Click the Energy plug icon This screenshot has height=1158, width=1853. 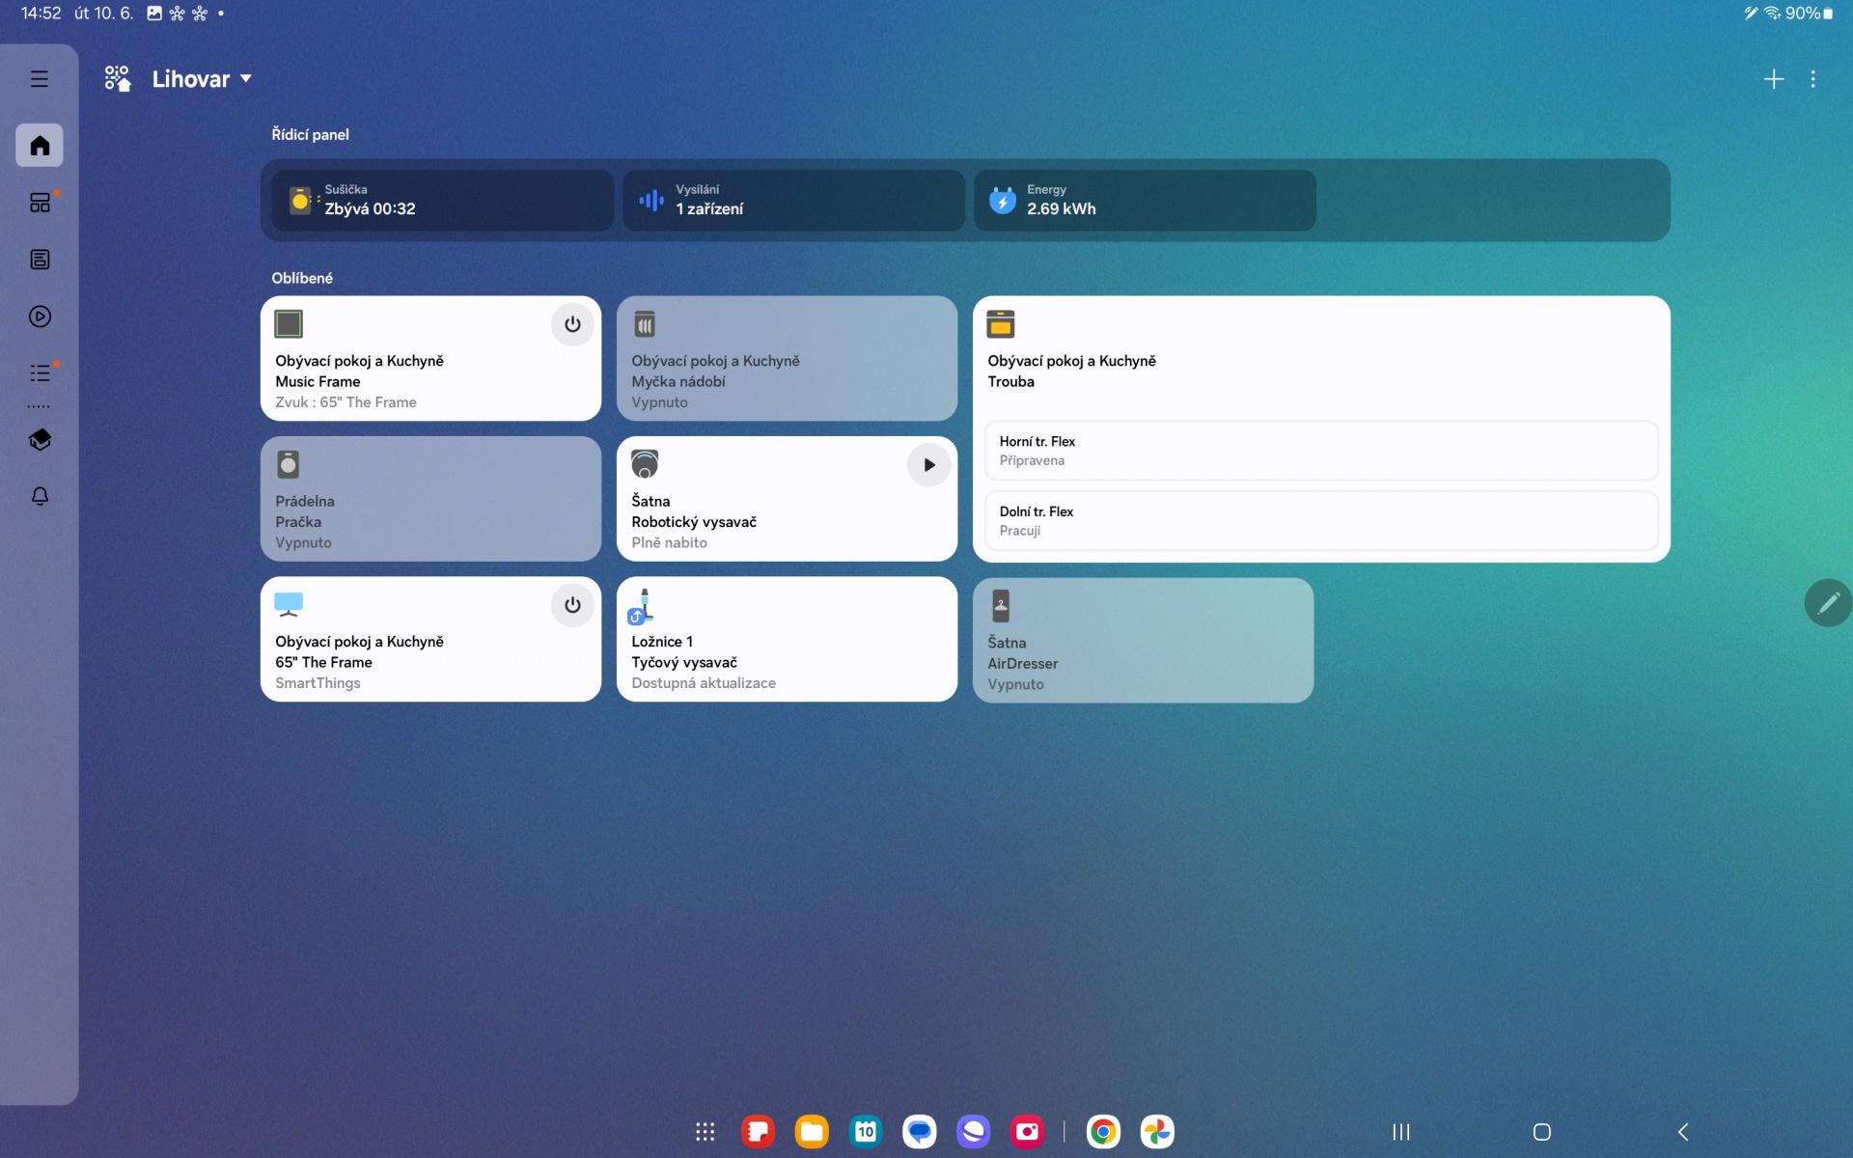coord(1003,200)
